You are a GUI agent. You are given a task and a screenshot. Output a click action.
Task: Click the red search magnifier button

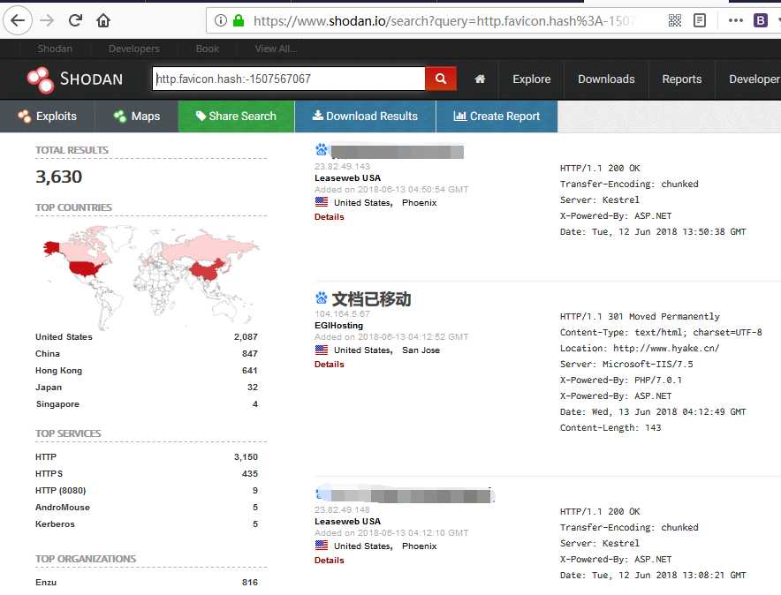[440, 79]
